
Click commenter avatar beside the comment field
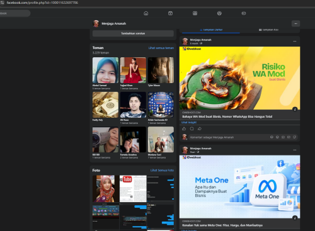click(x=185, y=137)
